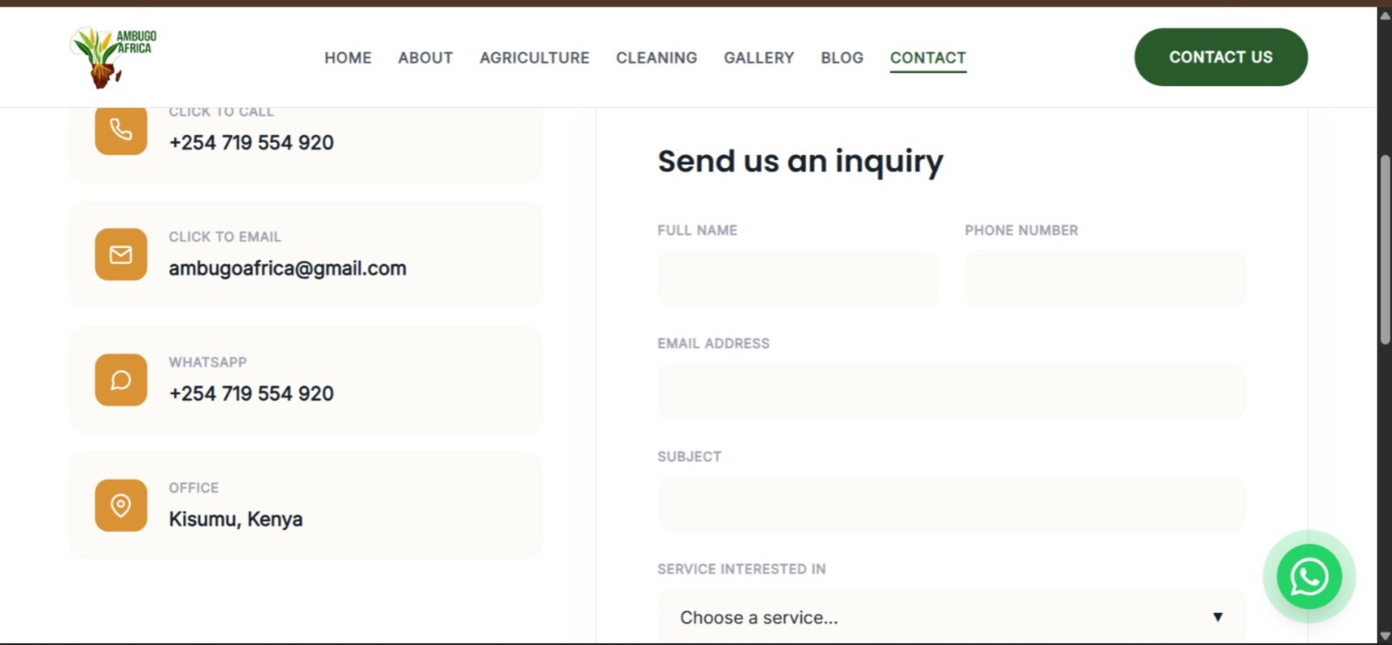Focus the Subject input field

952,504
